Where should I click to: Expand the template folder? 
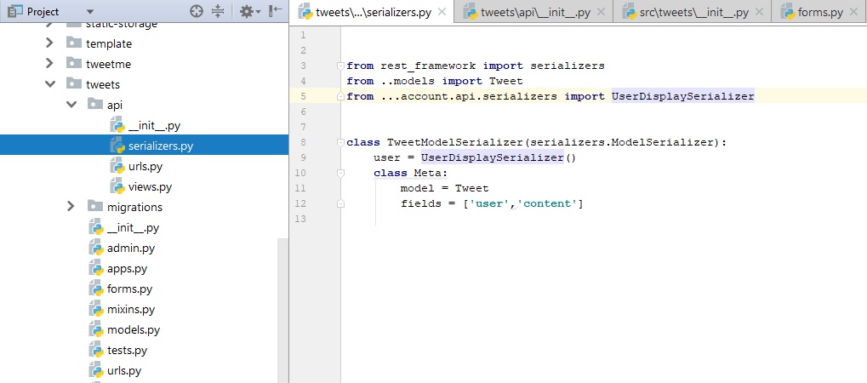[x=49, y=43]
